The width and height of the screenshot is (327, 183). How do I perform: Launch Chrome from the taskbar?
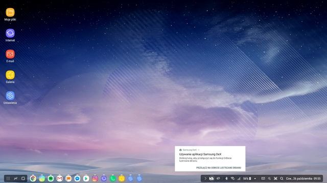(33, 178)
